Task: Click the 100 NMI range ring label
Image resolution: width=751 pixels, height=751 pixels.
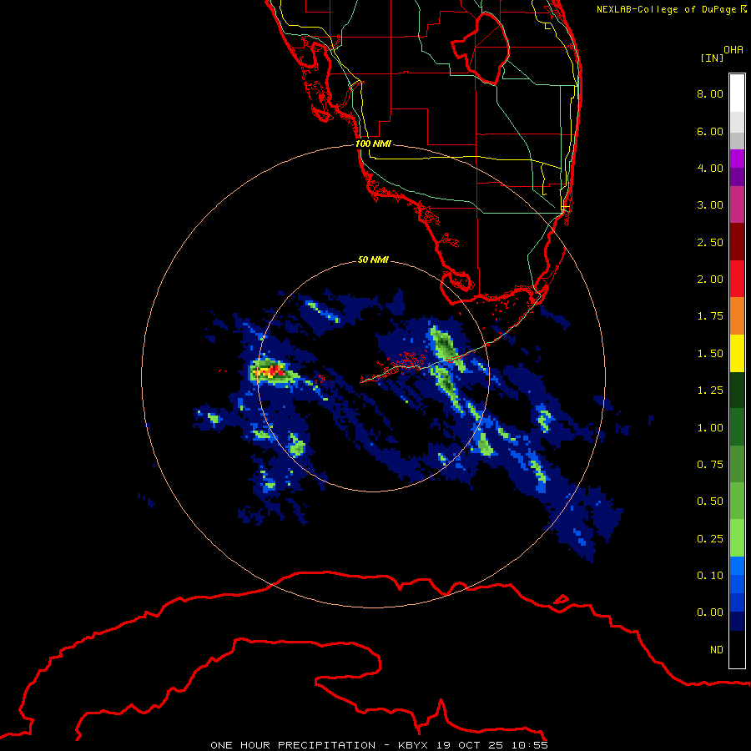Action: (x=373, y=144)
